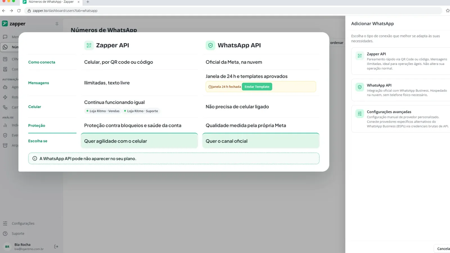Open a new browser tab with plus icon
This screenshot has width=450, height=253.
[x=88, y=2]
